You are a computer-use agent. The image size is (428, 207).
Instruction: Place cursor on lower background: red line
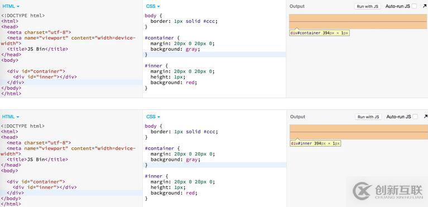[x=174, y=193]
